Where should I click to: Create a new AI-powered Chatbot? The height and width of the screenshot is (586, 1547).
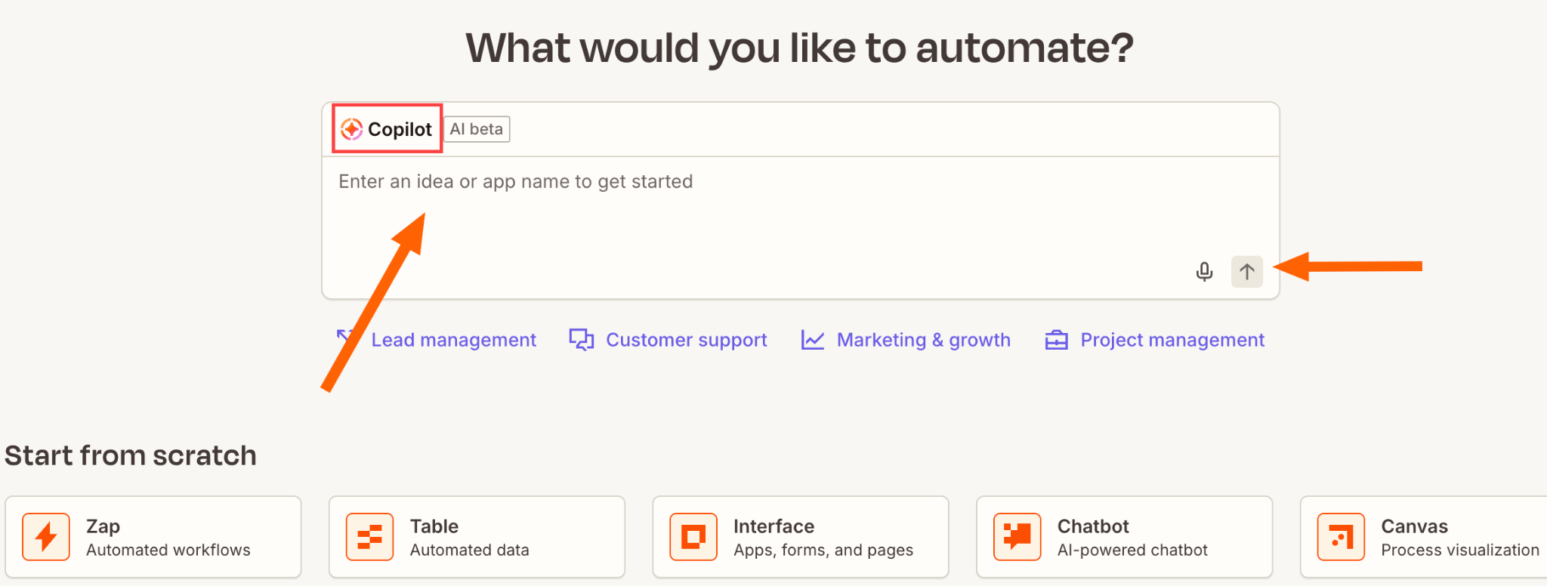pyautogui.click(x=1124, y=537)
